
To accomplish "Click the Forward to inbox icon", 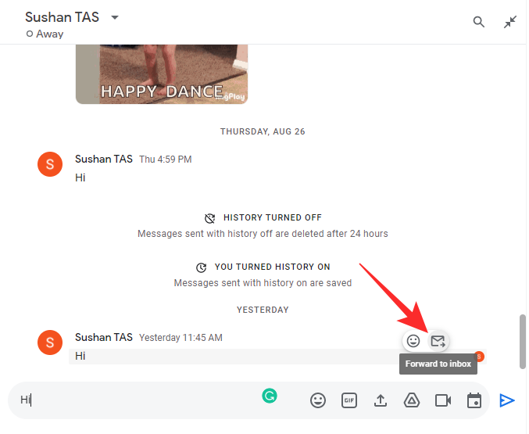I will [x=438, y=341].
